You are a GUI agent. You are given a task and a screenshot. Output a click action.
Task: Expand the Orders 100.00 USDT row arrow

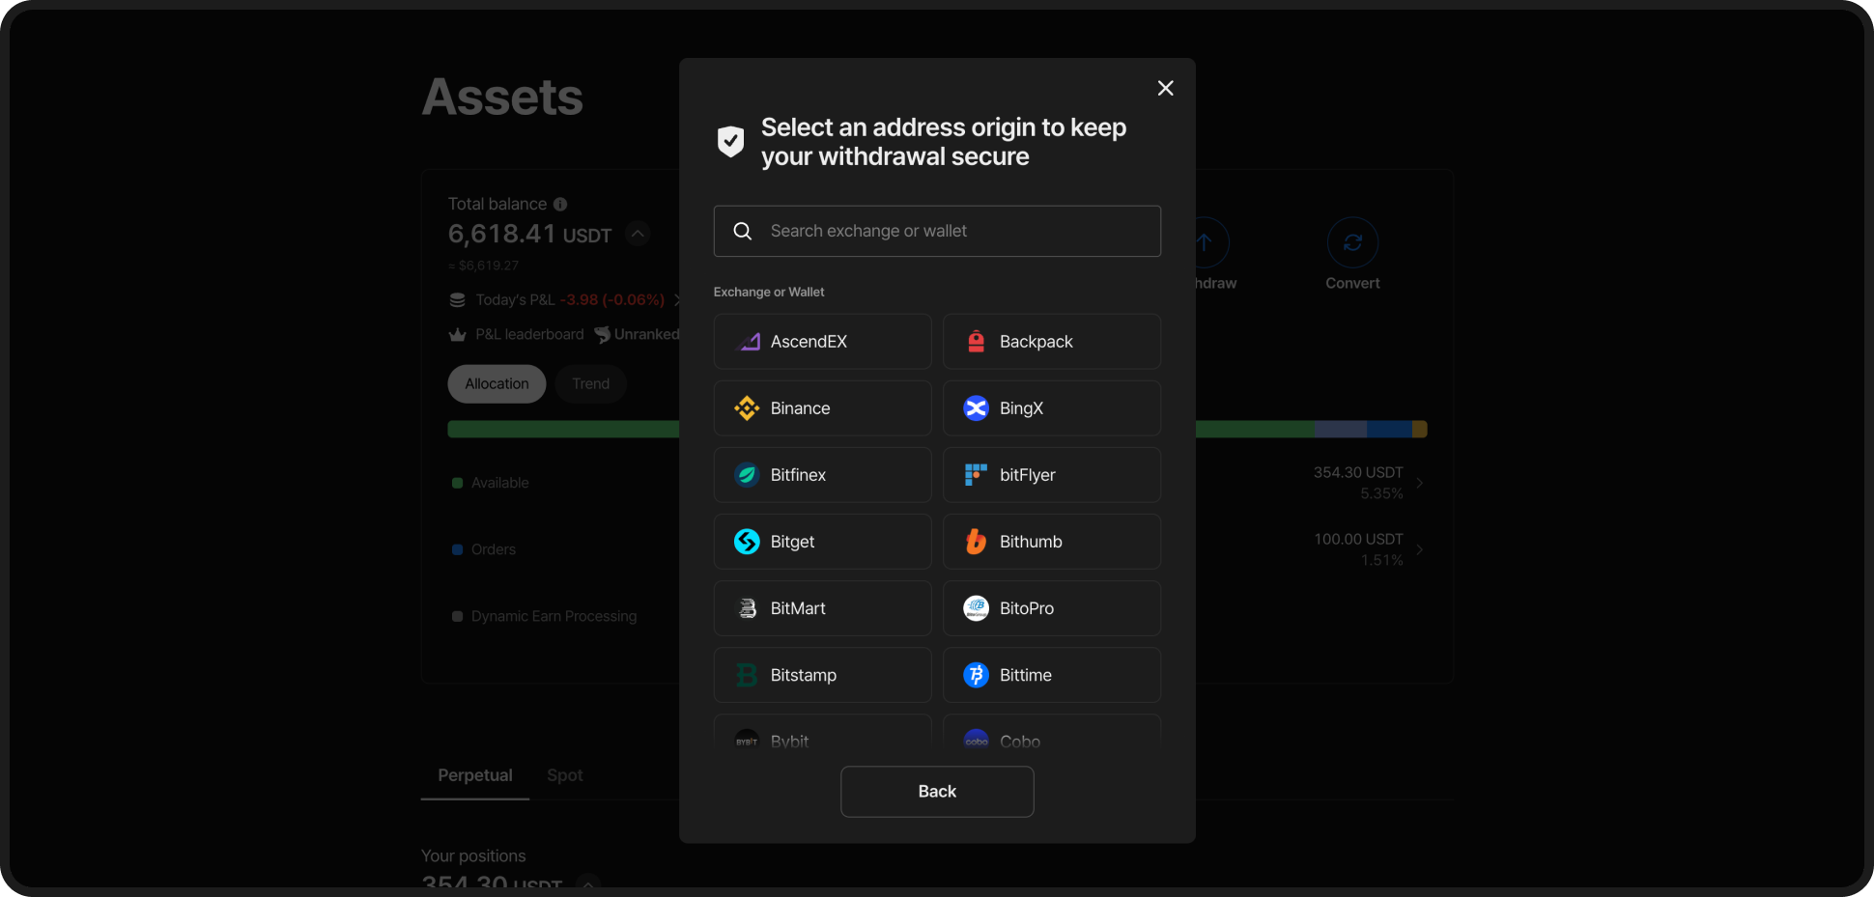1419,549
